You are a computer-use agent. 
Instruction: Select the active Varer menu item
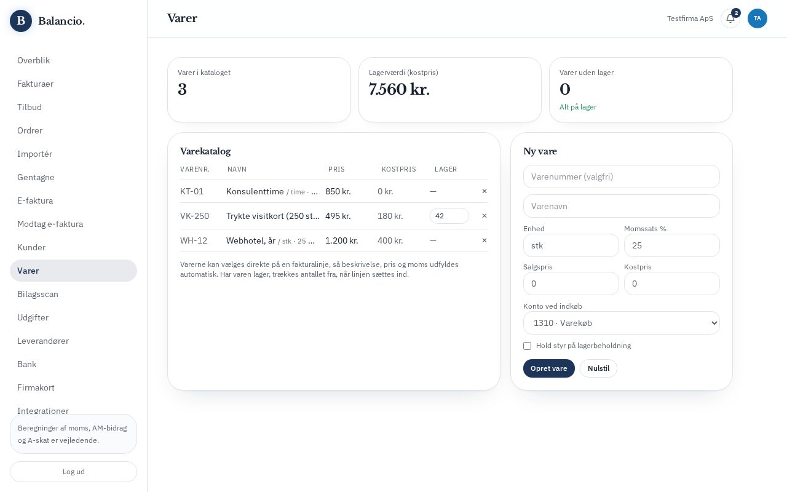pos(73,271)
